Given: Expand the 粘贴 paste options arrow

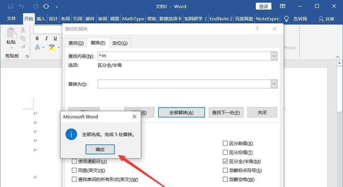Looking at the screenshot, I should pyautogui.click(x=11, y=48).
